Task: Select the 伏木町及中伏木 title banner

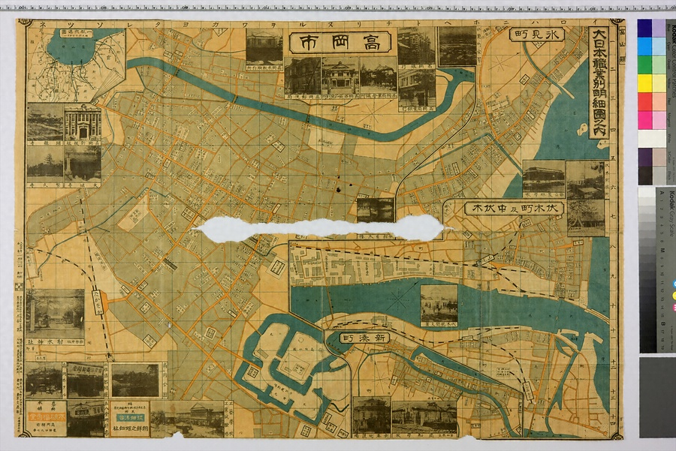Action: coord(514,209)
